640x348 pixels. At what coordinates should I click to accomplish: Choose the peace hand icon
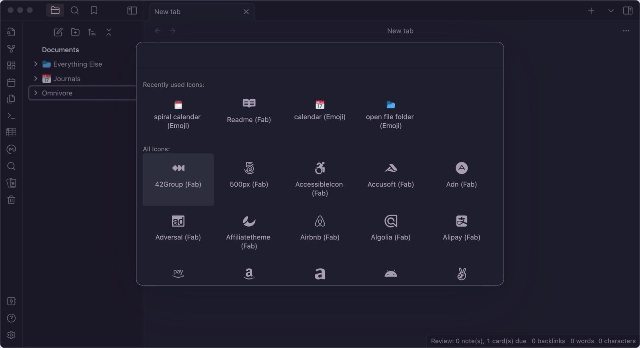pyautogui.click(x=461, y=273)
